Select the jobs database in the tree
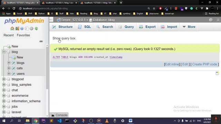Viewport: 221px width, 124px height. pos(15,106)
